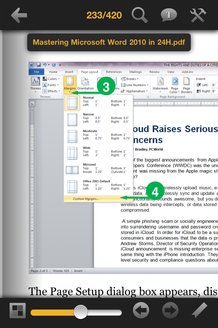The width and height of the screenshot is (218, 328).
Task: Click the Indent Right value field
Action: [215, 91]
